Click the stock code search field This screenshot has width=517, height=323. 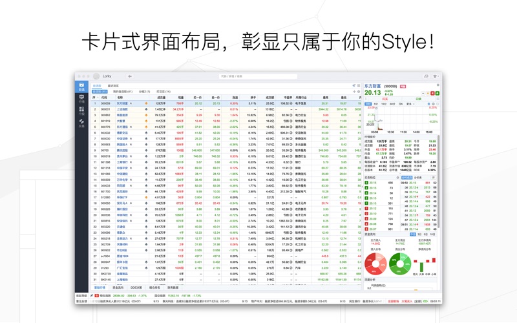click(258, 76)
